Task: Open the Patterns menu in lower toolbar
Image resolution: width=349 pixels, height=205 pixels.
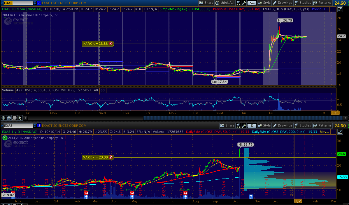Action: coord(322,126)
